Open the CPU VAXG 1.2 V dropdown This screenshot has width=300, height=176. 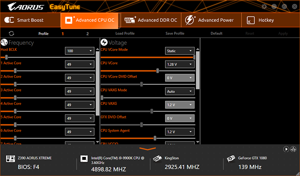pos(180,105)
